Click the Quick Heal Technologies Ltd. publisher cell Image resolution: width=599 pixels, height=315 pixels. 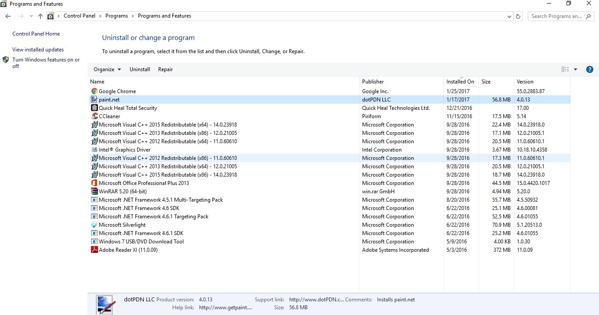(396, 108)
